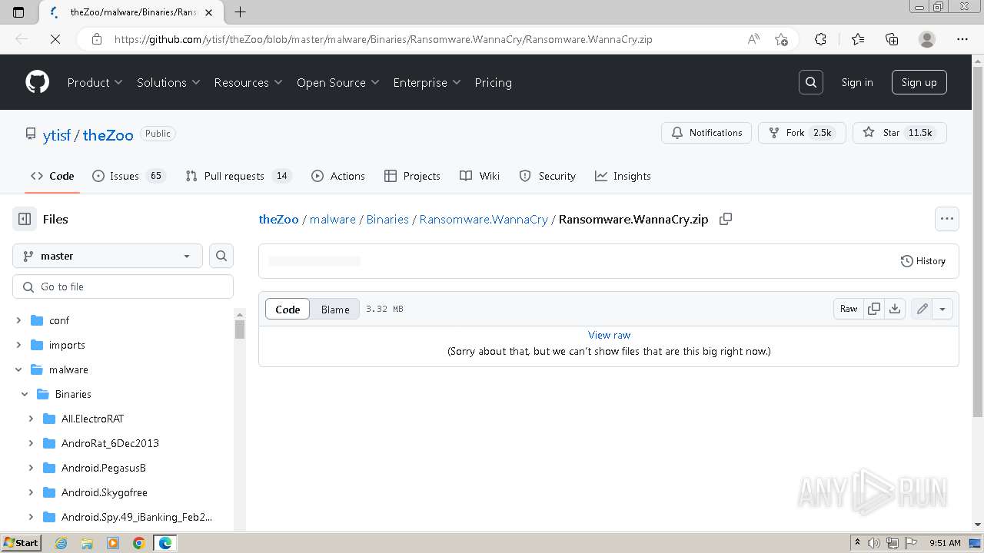Open the Projects tab

tap(412, 176)
